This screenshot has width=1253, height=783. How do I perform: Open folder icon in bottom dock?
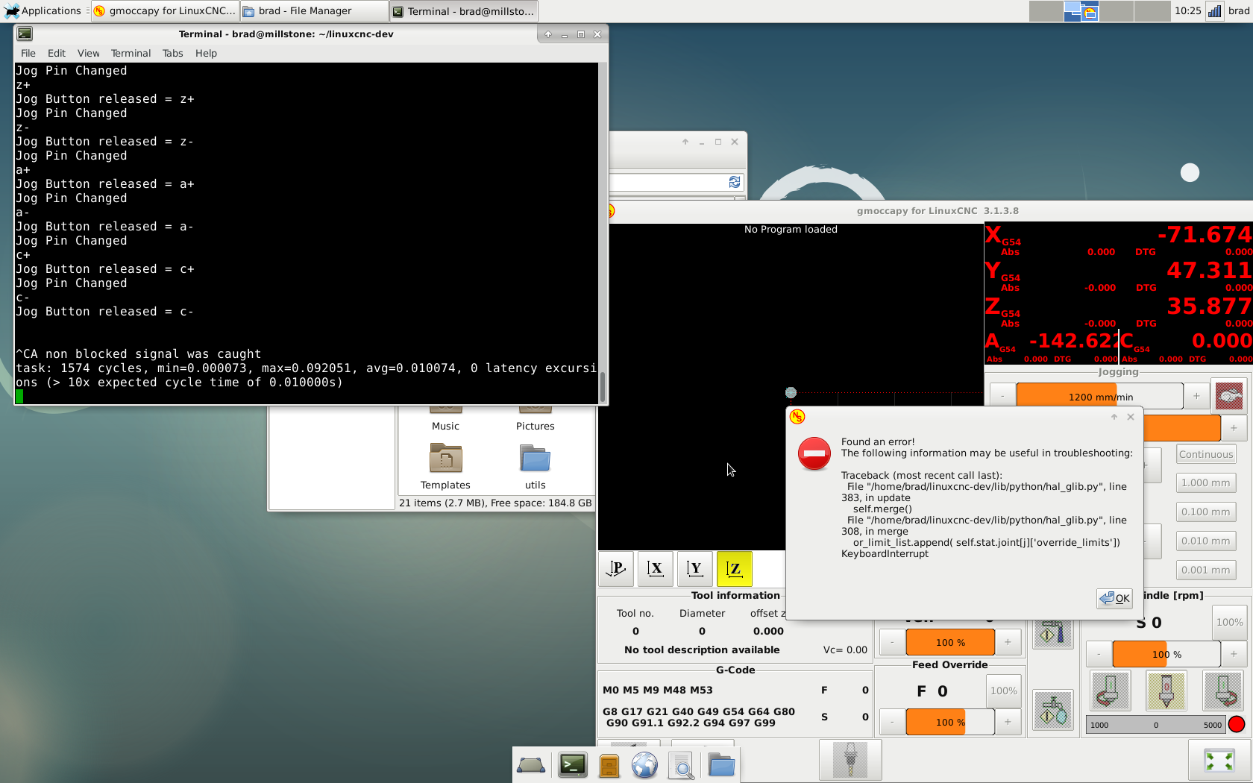tap(721, 765)
